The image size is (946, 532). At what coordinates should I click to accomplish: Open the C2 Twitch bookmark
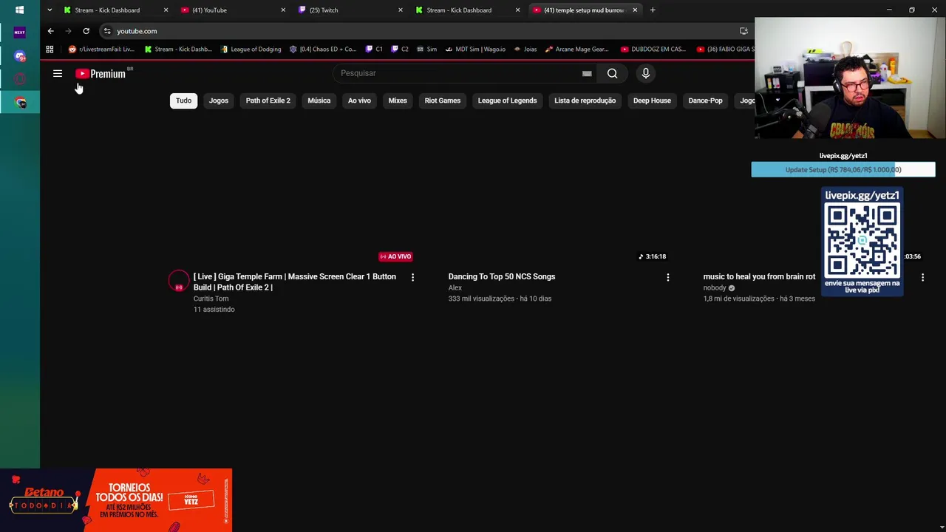(x=400, y=50)
